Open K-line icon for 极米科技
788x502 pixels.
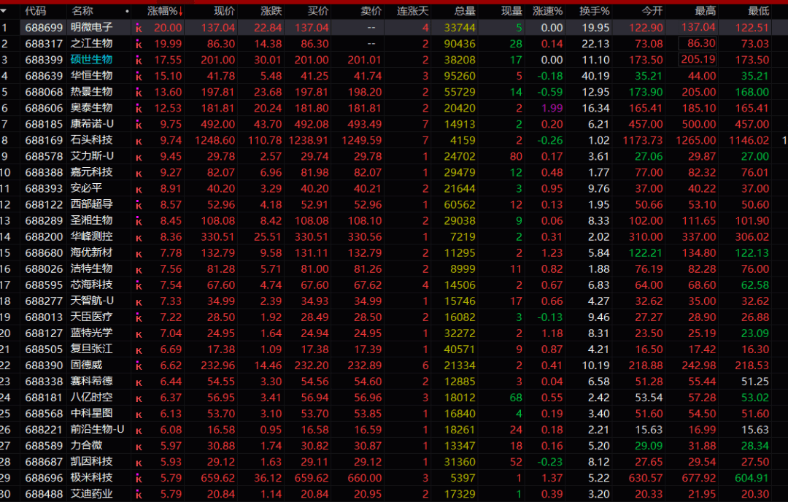tap(138, 479)
